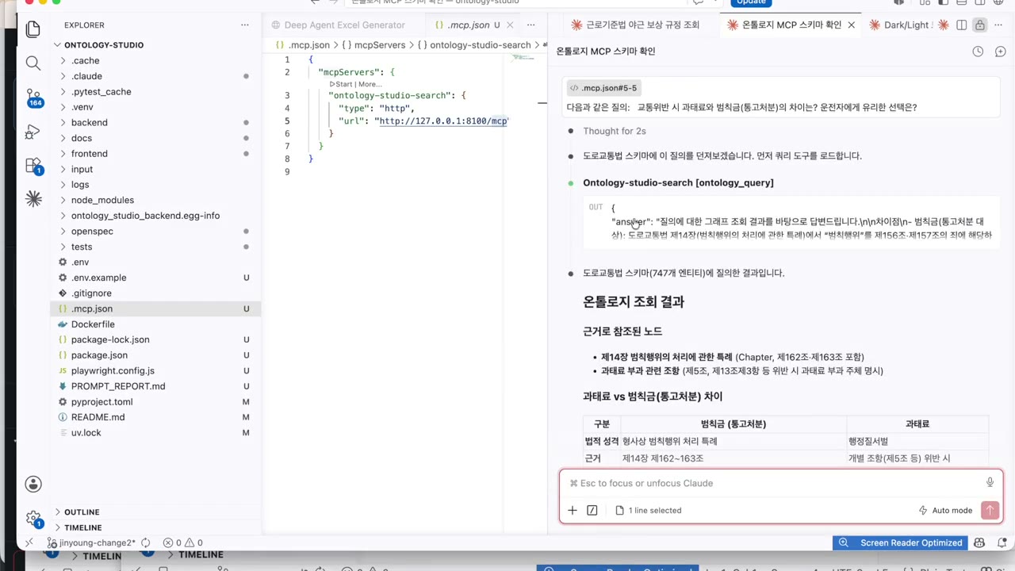The image size is (1015, 571).
Task: Expand the node_modules folder
Action: point(102,200)
